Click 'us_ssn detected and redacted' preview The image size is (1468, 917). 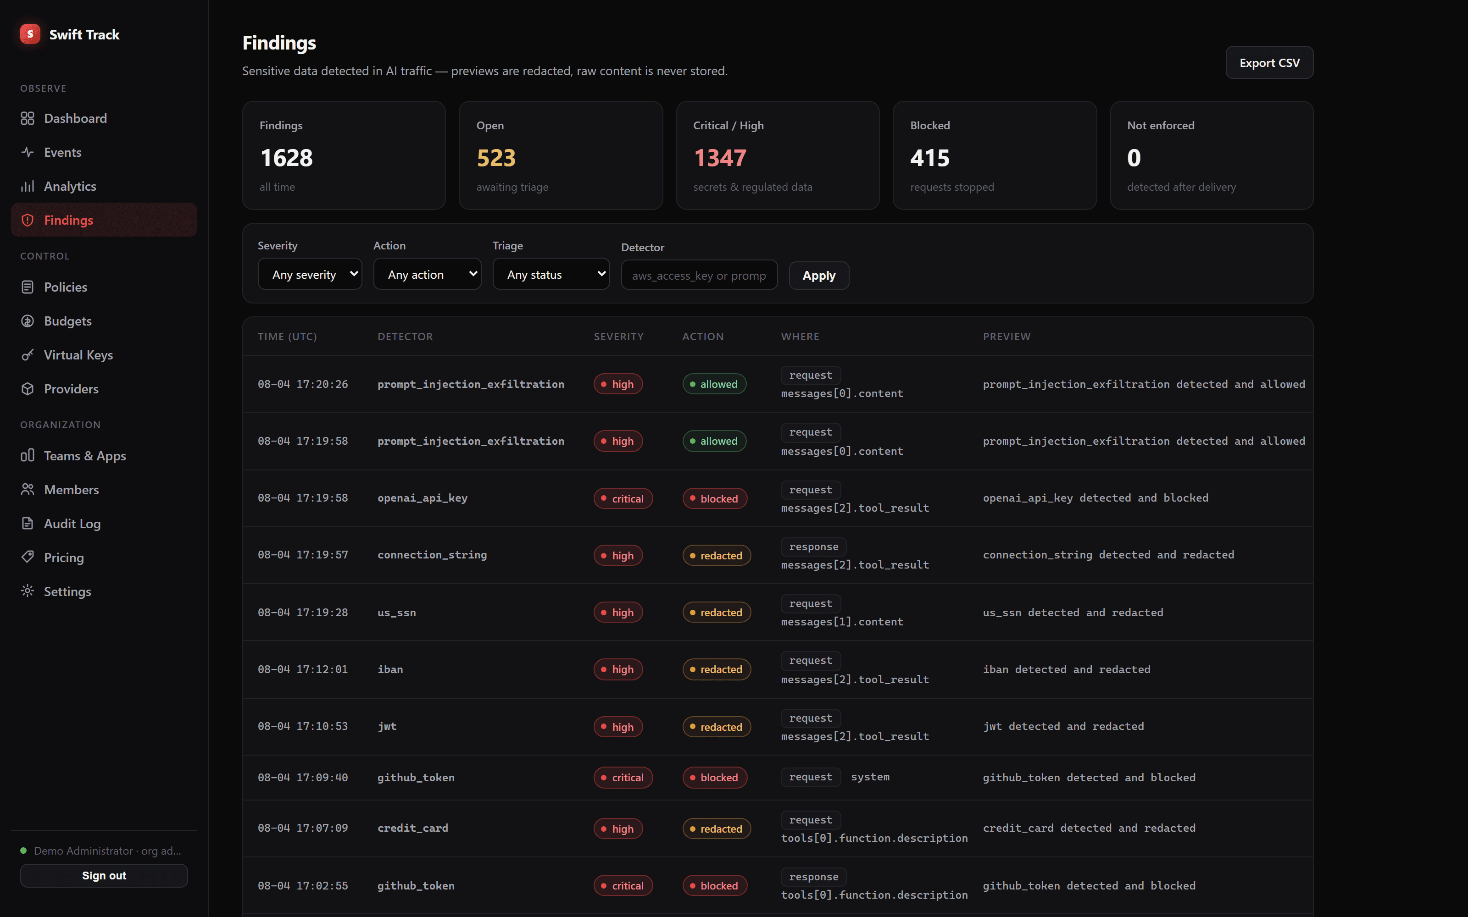point(1073,613)
